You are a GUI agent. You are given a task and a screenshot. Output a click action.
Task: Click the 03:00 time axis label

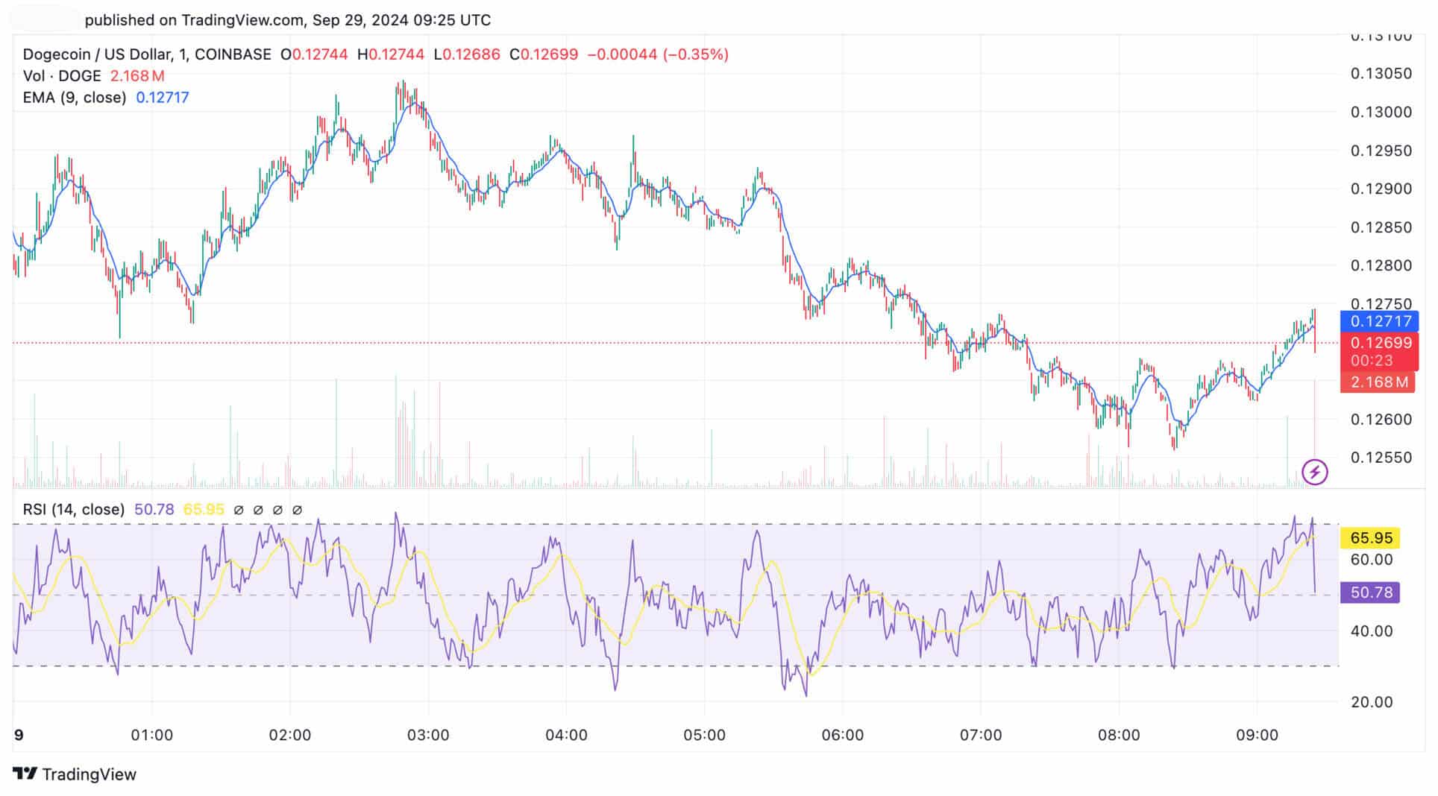pyautogui.click(x=428, y=736)
